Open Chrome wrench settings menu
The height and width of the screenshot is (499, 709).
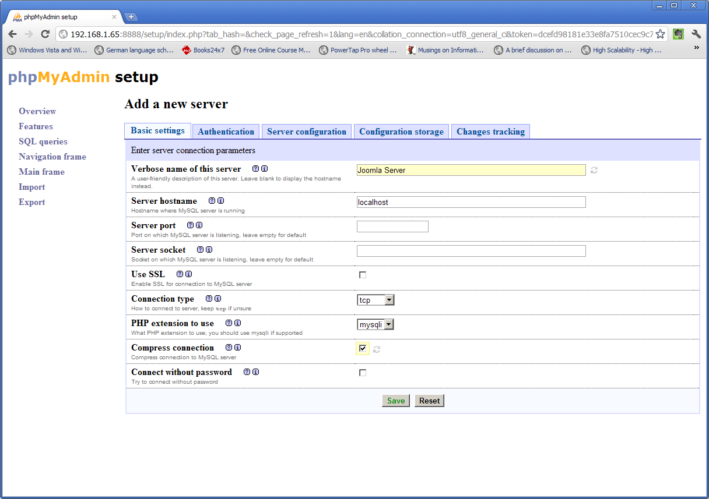[x=696, y=34]
